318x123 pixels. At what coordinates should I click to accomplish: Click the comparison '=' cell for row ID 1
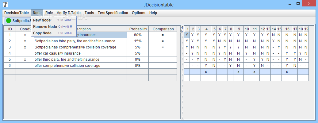[163, 35]
